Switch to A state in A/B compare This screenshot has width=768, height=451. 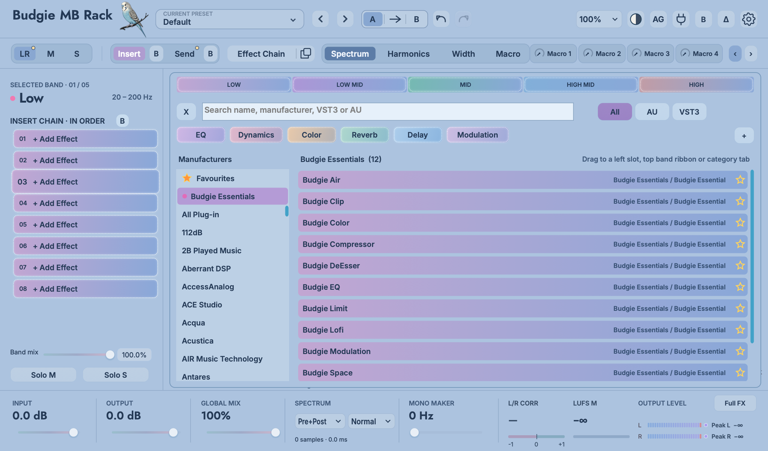click(372, 19)
